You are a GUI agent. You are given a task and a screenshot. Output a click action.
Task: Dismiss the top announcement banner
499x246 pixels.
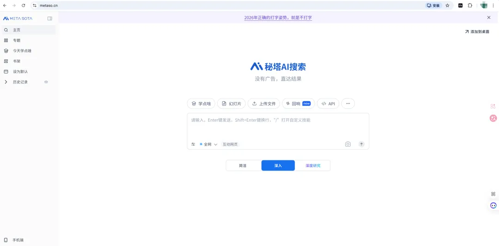489,18
